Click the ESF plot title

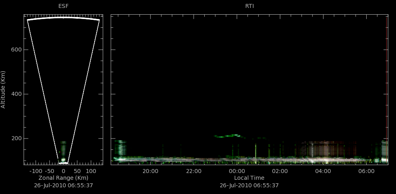63,6
